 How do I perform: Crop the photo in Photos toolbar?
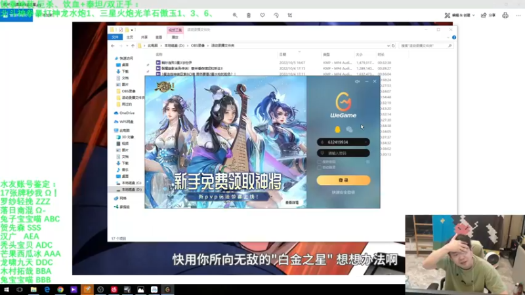290,15
